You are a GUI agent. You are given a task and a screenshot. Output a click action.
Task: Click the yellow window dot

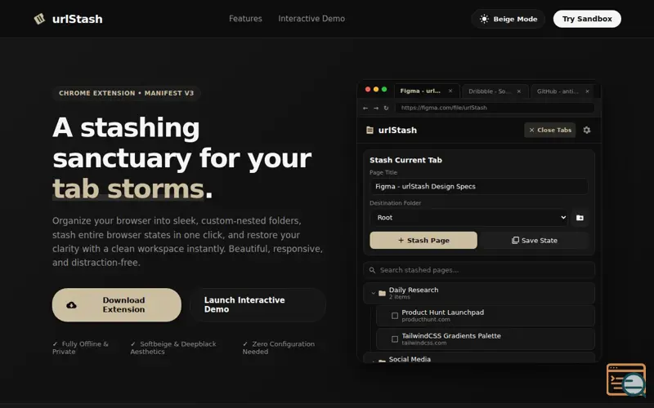(376, 90)
